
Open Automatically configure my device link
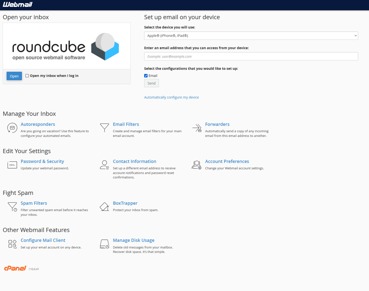(172, 97)
